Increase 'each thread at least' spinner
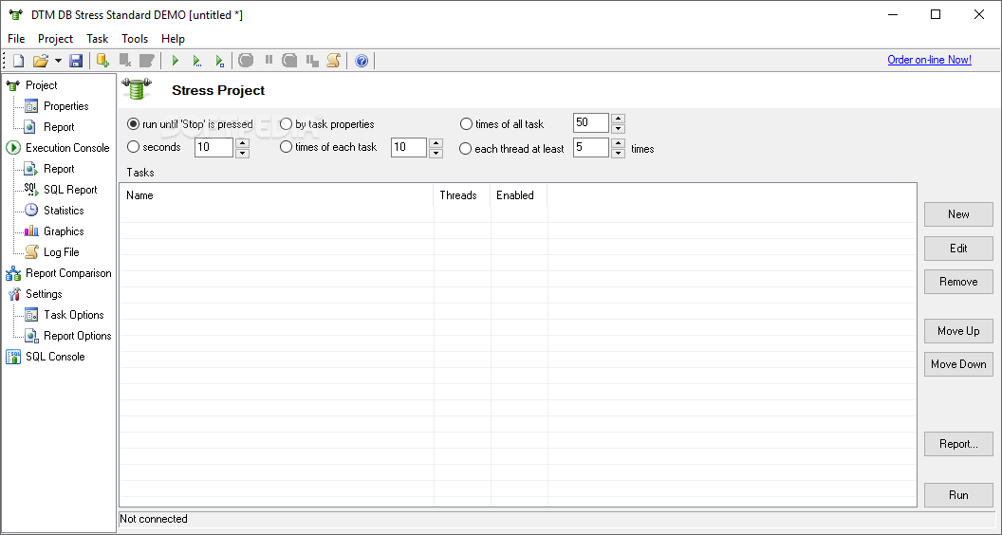The width and height of the screenshot is (1002, 535). pyautogui.click(x=618, y=143)
